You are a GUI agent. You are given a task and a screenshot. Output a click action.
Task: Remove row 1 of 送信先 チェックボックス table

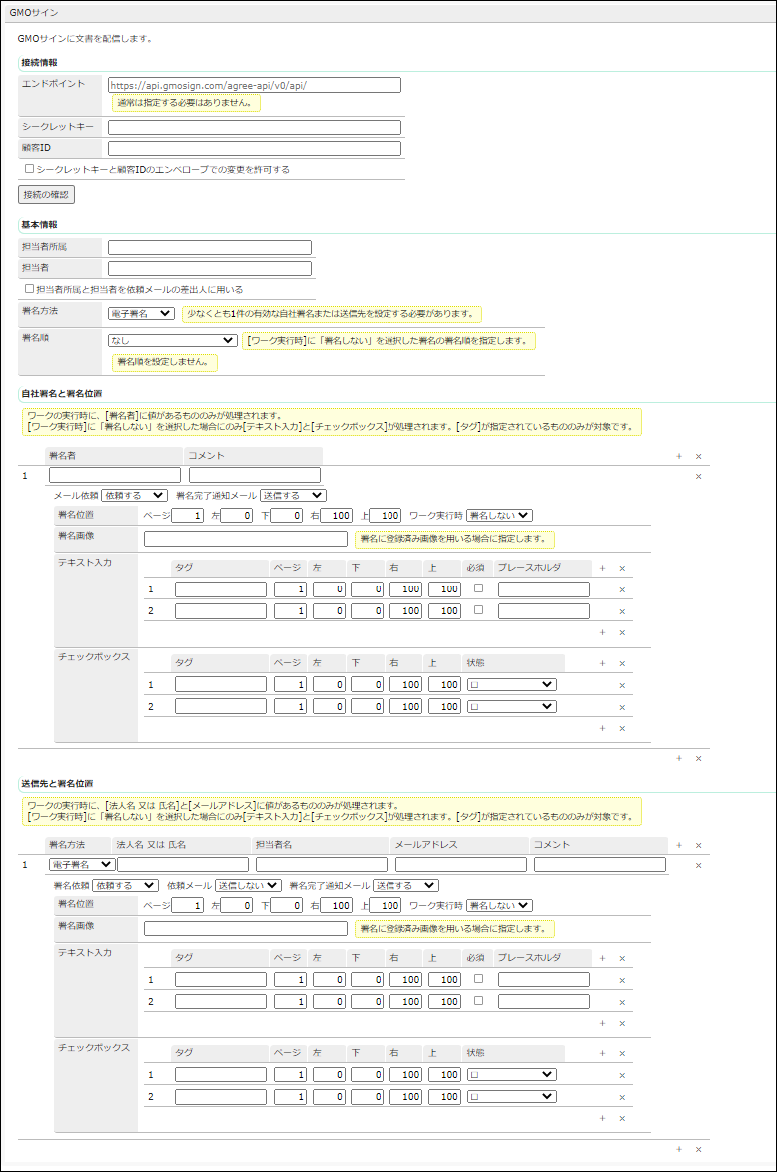click(x=622, y=1075)
